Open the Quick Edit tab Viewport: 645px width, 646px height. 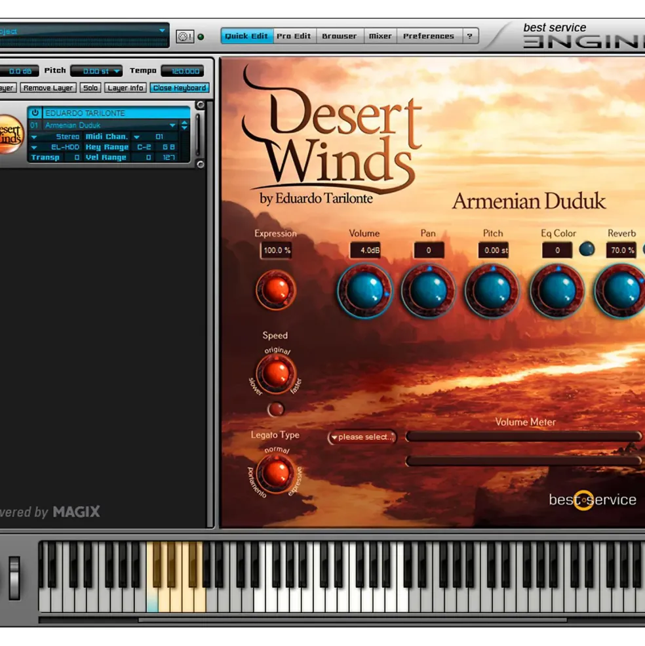(x=246, y=36)
